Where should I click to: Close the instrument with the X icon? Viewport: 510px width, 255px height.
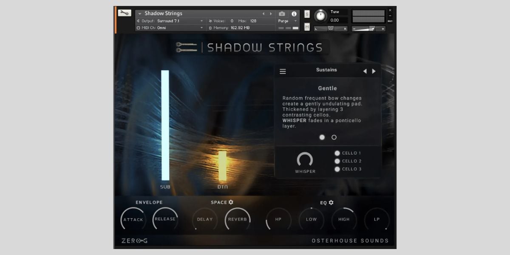[x=390, y=10]
